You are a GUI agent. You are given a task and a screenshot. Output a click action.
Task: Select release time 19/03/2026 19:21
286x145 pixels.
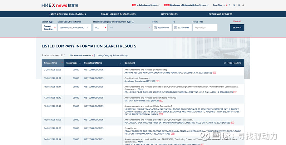coord(53,78)
